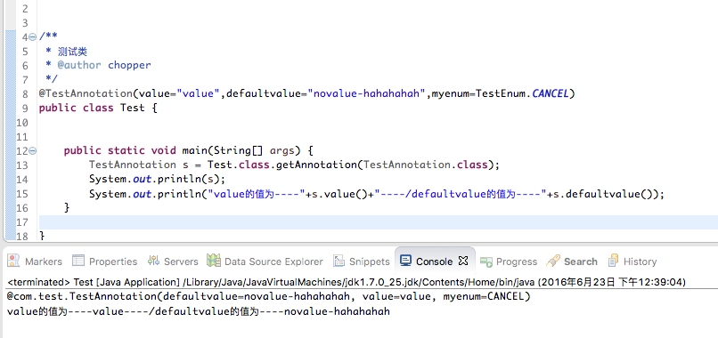Collapse the main method fold at line 12

click(32, 151)
